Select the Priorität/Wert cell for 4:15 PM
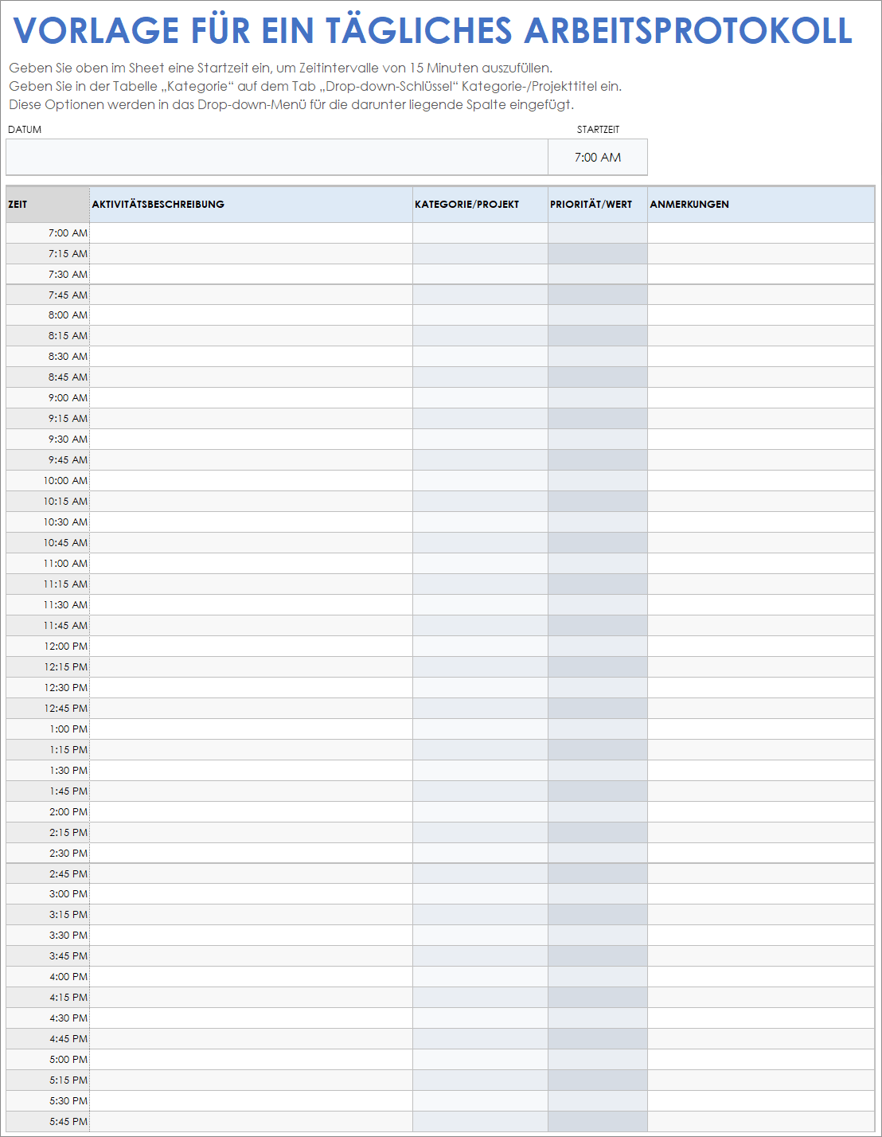Screen dimensions: 882x1137 click(597, 998)
